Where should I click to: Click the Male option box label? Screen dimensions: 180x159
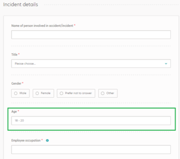[23, 93]
